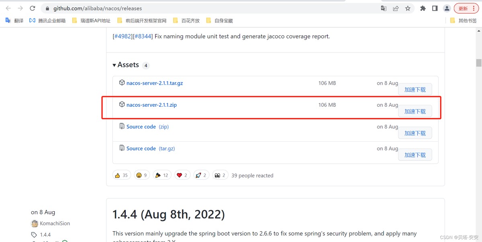
Task: Reload the page with refresh icon
Action: coord(33,8)
